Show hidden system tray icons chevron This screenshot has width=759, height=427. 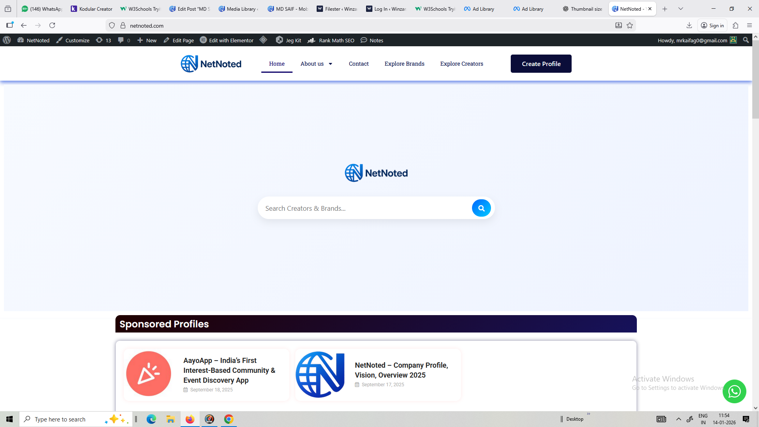point(678,419)
